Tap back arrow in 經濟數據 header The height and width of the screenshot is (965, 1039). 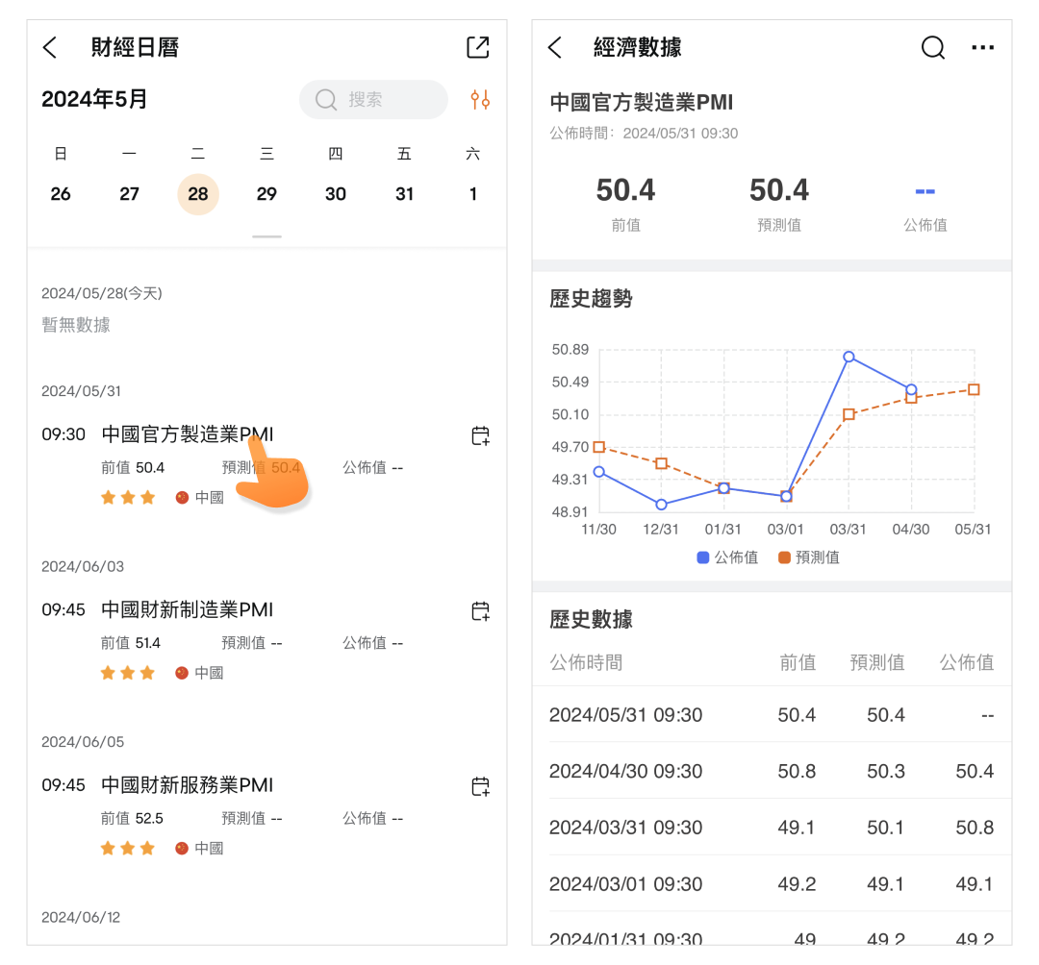(x=555, y=48)
